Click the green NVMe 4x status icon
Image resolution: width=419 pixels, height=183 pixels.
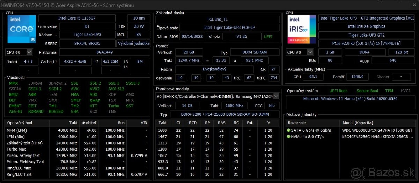(x=288, y=137)
